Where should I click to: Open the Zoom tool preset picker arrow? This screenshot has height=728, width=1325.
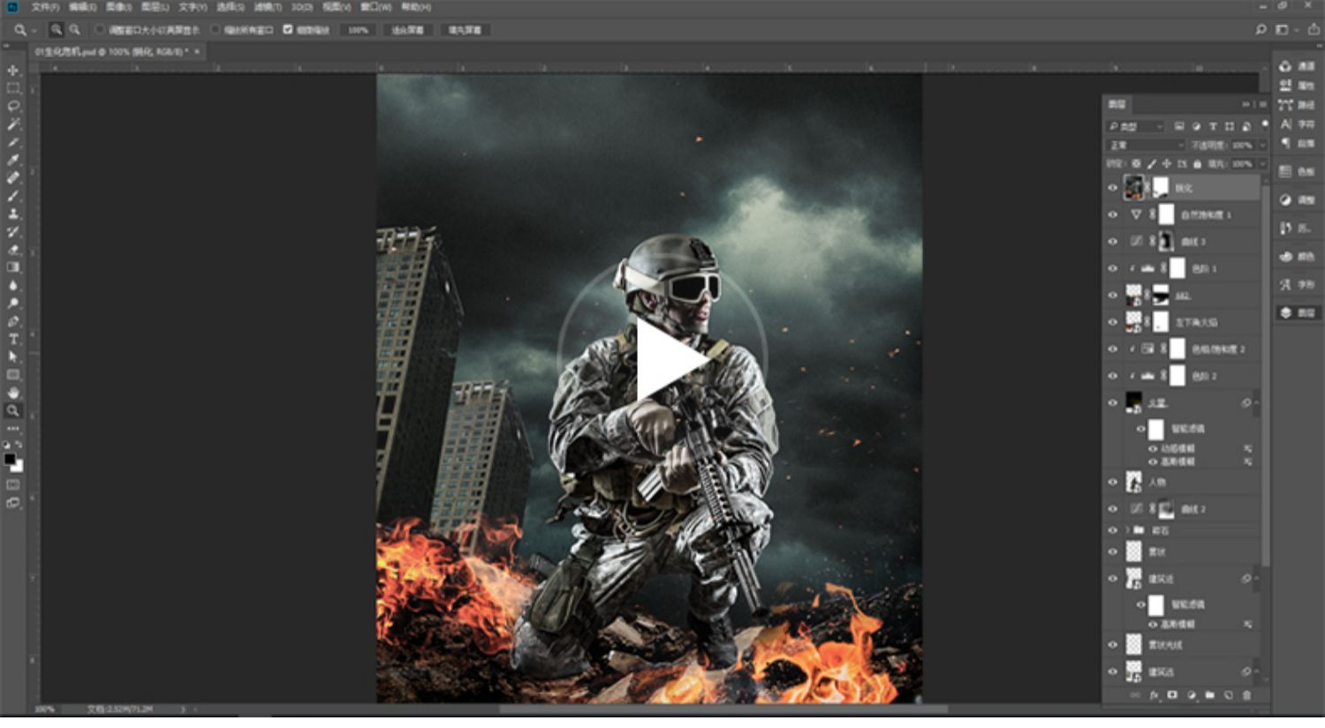pos(34,30)
